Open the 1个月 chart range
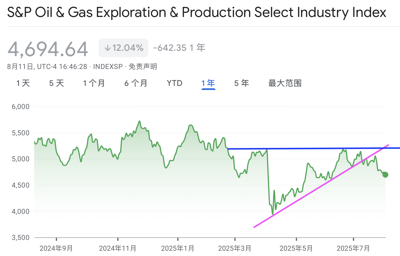Image resolution: width=400 pixels, height=256 pixels. click(94, 84)
